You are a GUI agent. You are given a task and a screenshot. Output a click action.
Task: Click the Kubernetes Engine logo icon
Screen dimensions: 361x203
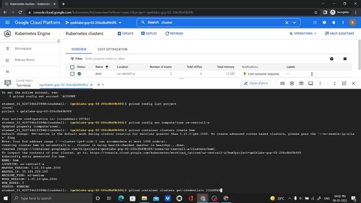pos(7,34)
